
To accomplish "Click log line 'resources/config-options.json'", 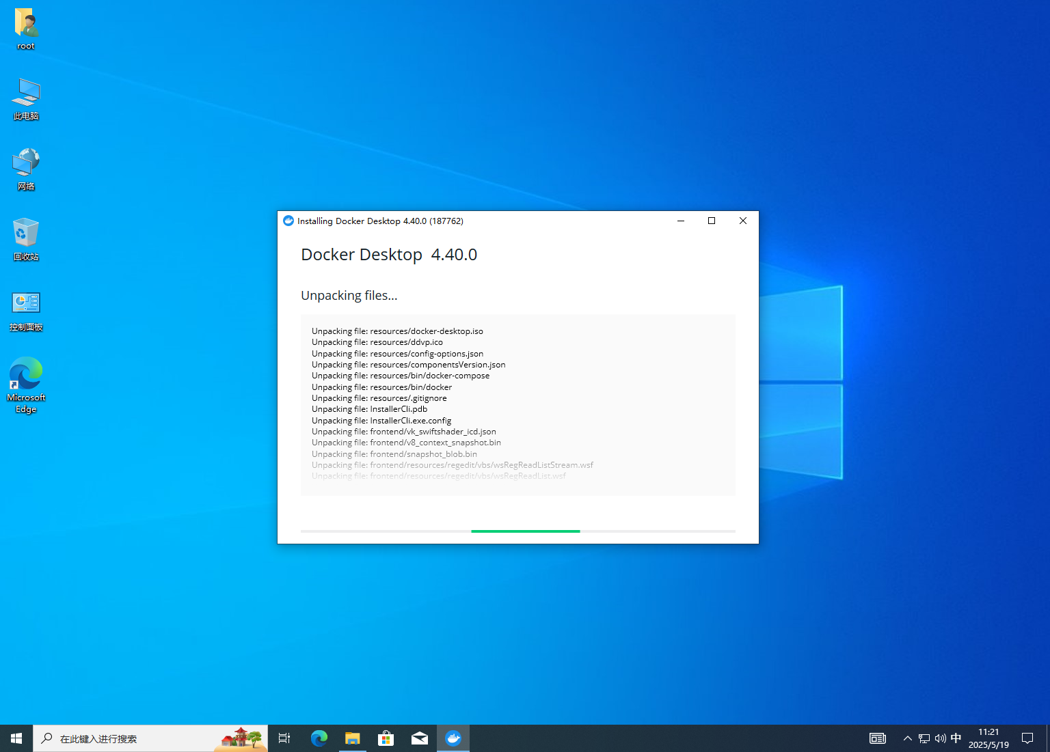I will coord(397,354).
